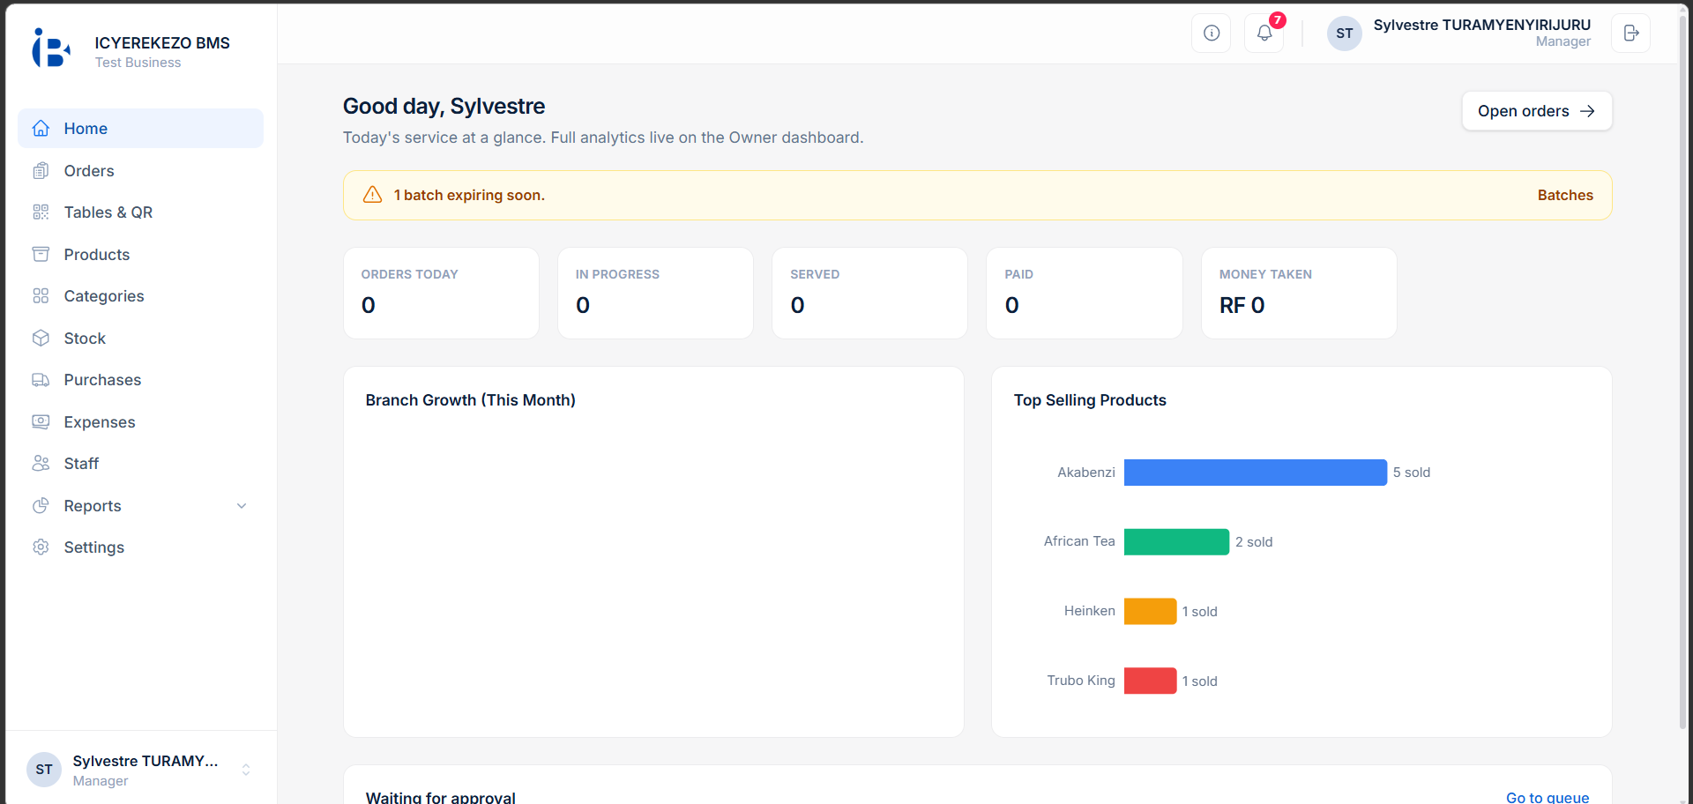
Task: Click the Orders Today stat card
Action: pos(441,293)
